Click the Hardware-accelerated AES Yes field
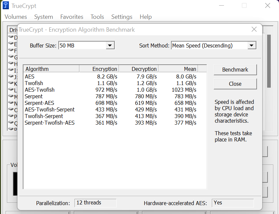The height and width of the screenshot is (214, 279). (233, 203)
